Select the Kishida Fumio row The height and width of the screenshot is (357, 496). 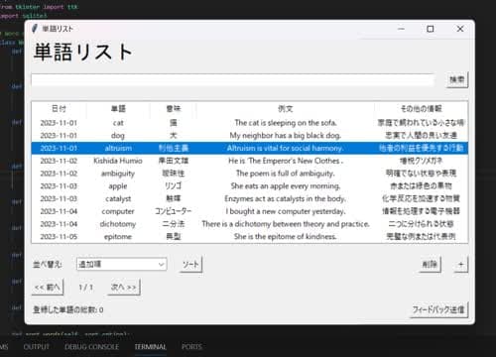pos(250,161)
